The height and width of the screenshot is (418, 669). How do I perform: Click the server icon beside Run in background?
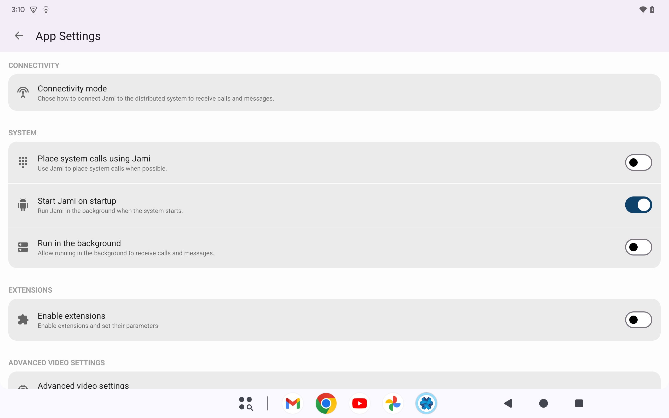point(23,247)
